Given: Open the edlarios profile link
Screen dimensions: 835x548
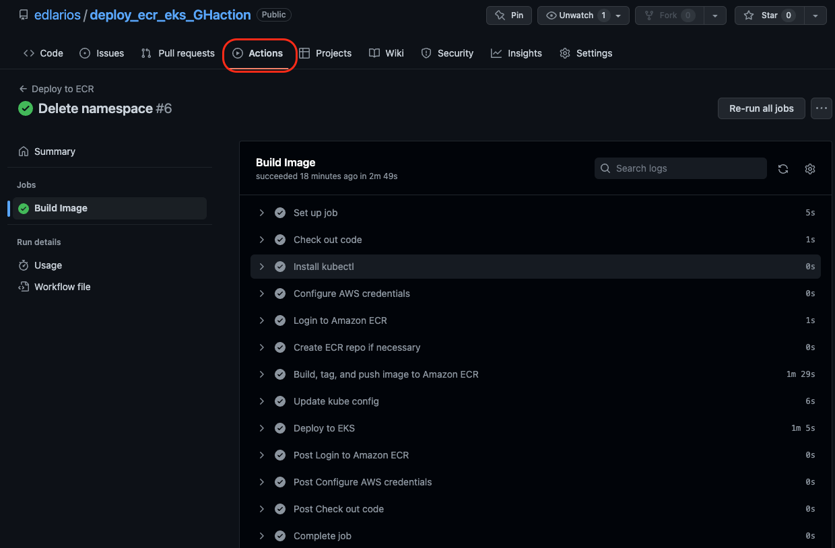Looking at the screenshot, I should coord(57,14).
